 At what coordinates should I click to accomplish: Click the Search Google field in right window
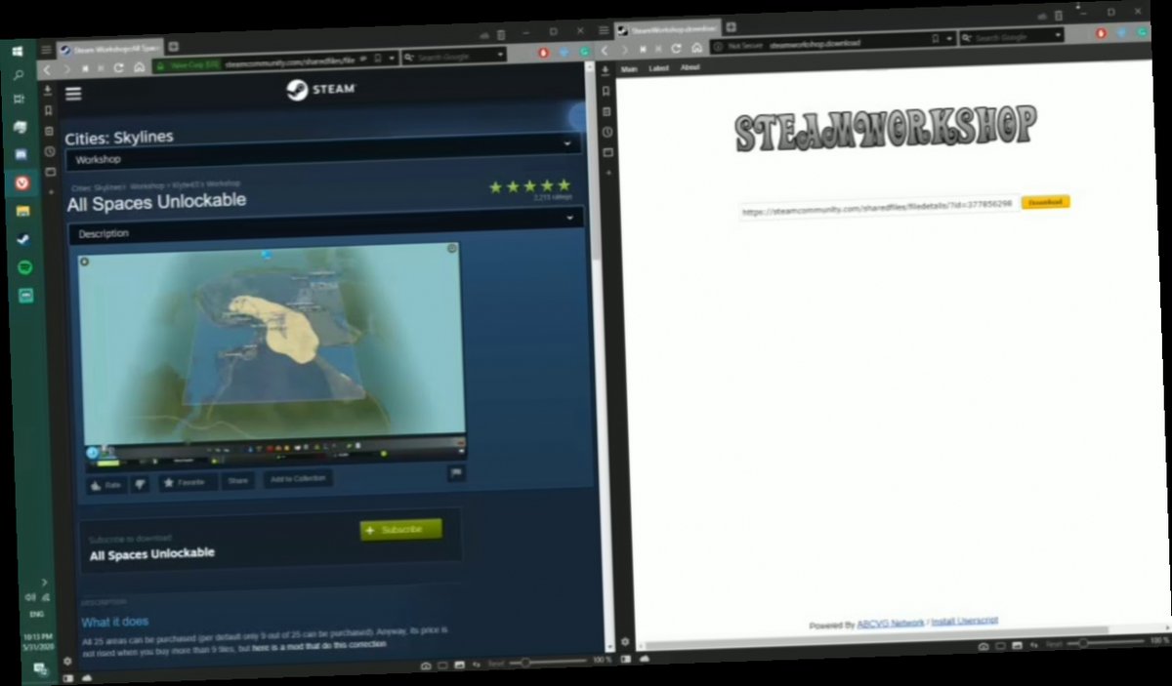(x=1010, y=37)
